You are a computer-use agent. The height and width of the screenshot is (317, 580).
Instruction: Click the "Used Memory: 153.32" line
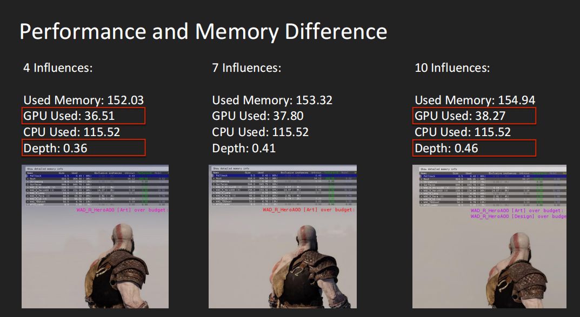(272, 100)
